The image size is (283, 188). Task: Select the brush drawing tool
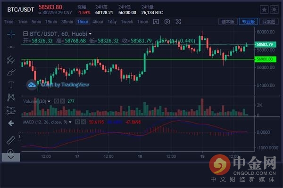pyautogui.click(x=11, y=72)
